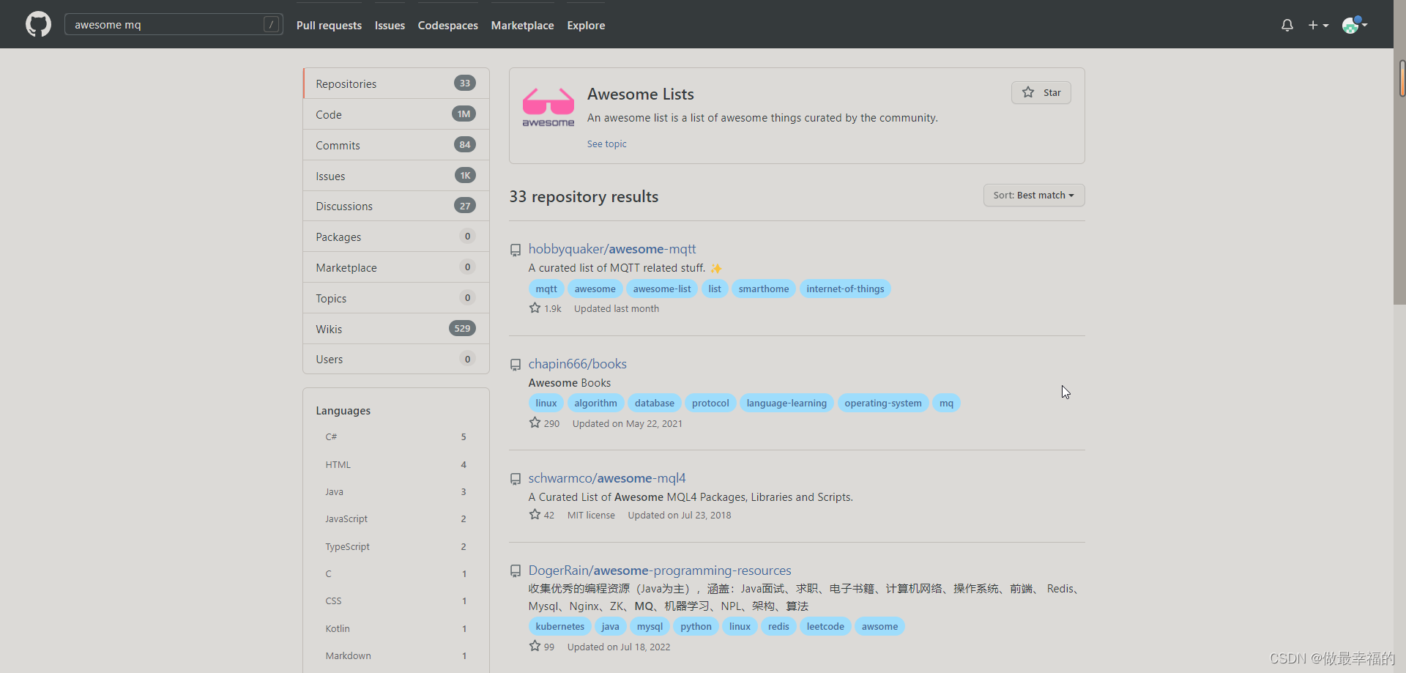Click the awesome mq search field
The image size is (1406, 673).
pyautogui.click(x=174, y=24)
